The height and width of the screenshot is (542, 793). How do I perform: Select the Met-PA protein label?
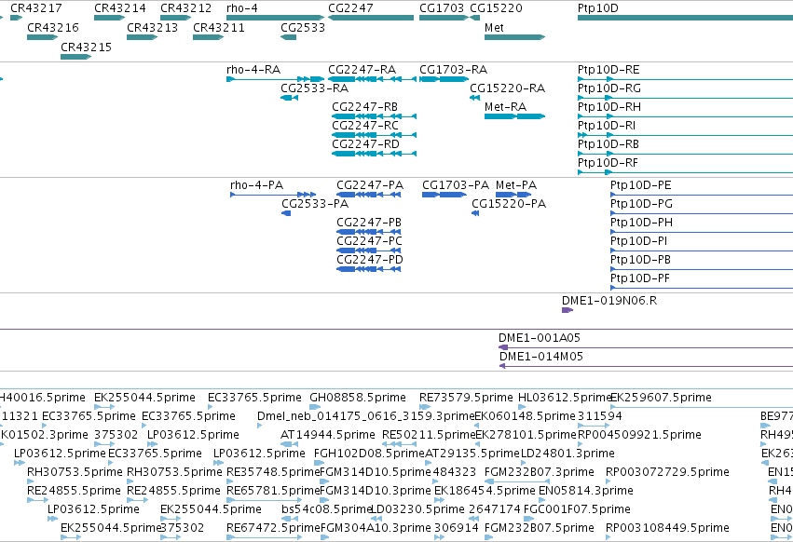516,185
